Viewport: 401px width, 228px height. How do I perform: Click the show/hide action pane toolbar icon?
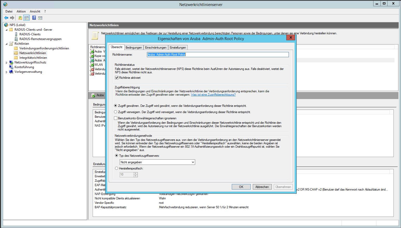pyautogui.click(x=40, y=18)
